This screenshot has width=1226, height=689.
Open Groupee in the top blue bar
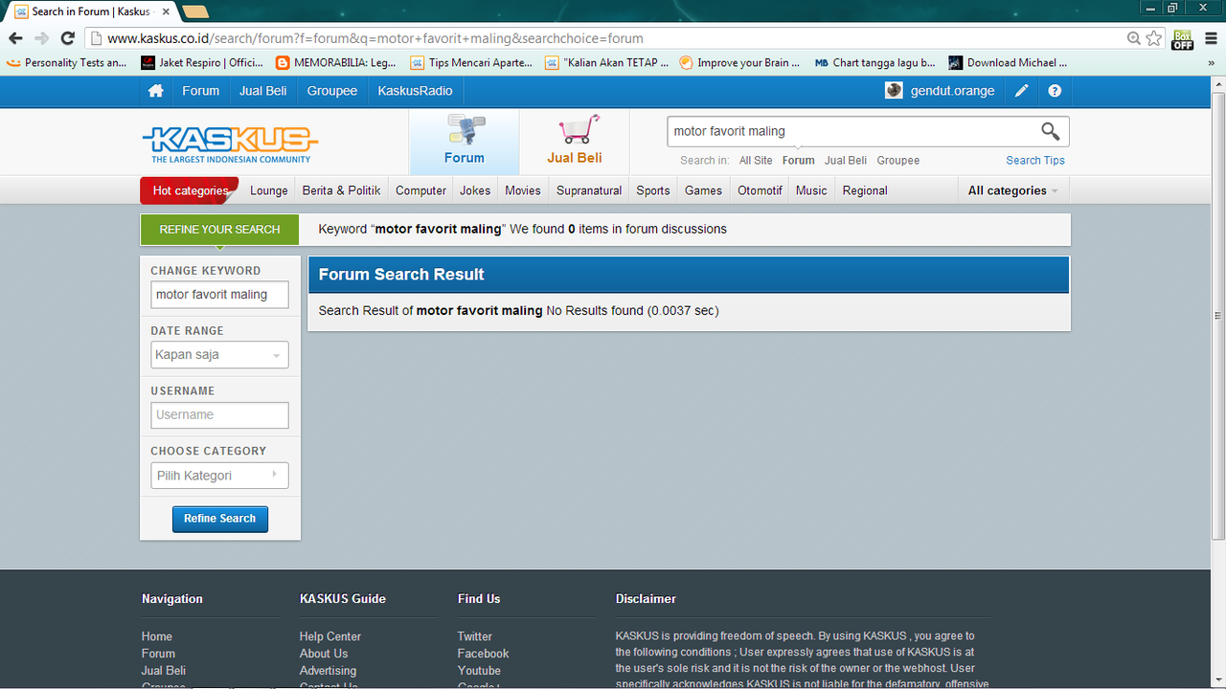[332, 91]
